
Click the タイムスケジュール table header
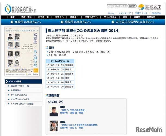[60, 61]
